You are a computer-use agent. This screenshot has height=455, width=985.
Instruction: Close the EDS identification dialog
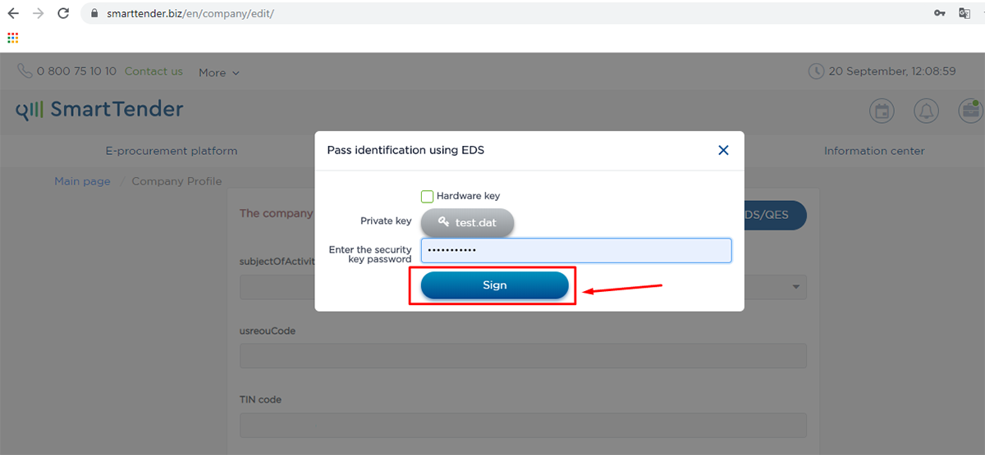point(723,150)
